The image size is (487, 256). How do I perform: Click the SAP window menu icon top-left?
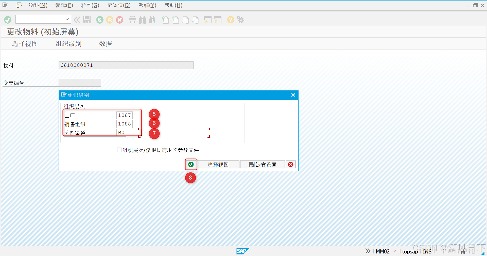click(x=5, y=5)
